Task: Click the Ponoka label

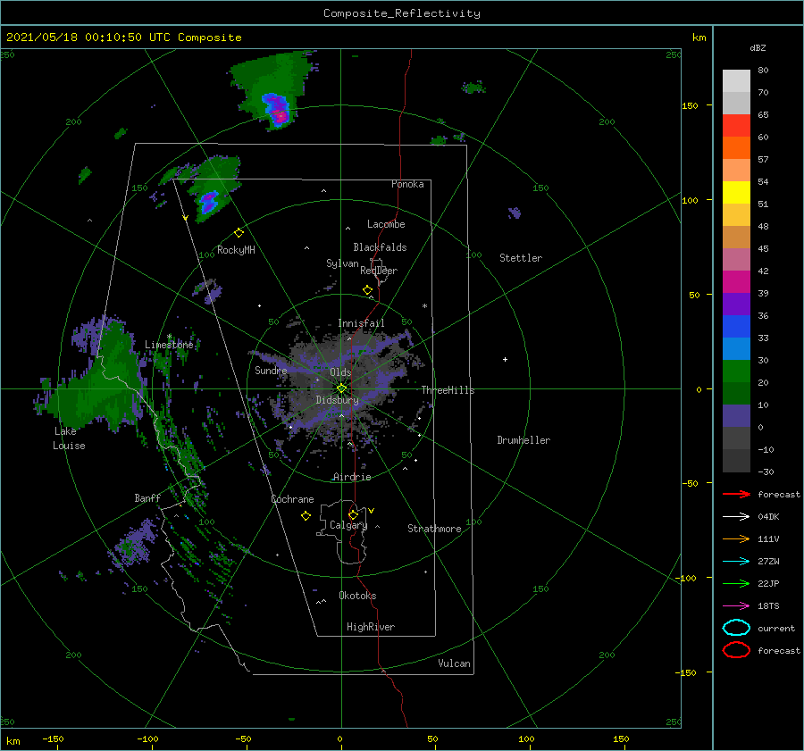Action: [407, 184]
